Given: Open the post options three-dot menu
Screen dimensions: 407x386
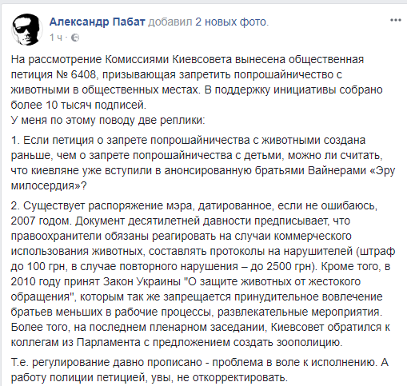Looking at the screenshot, I should coord(396,20).
